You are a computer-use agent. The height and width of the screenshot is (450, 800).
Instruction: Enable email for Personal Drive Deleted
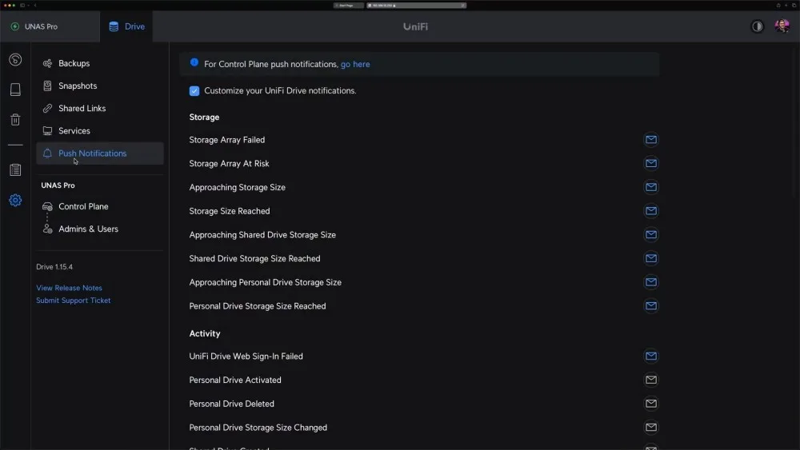click(651, 404)
